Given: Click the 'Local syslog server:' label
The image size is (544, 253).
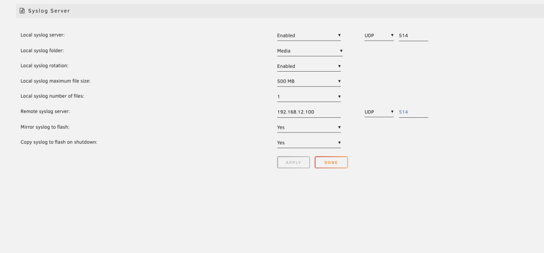Looking at the screenshot, I should click(x=42, y=35).
